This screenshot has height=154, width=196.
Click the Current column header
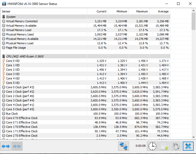(x=101, y=11)
